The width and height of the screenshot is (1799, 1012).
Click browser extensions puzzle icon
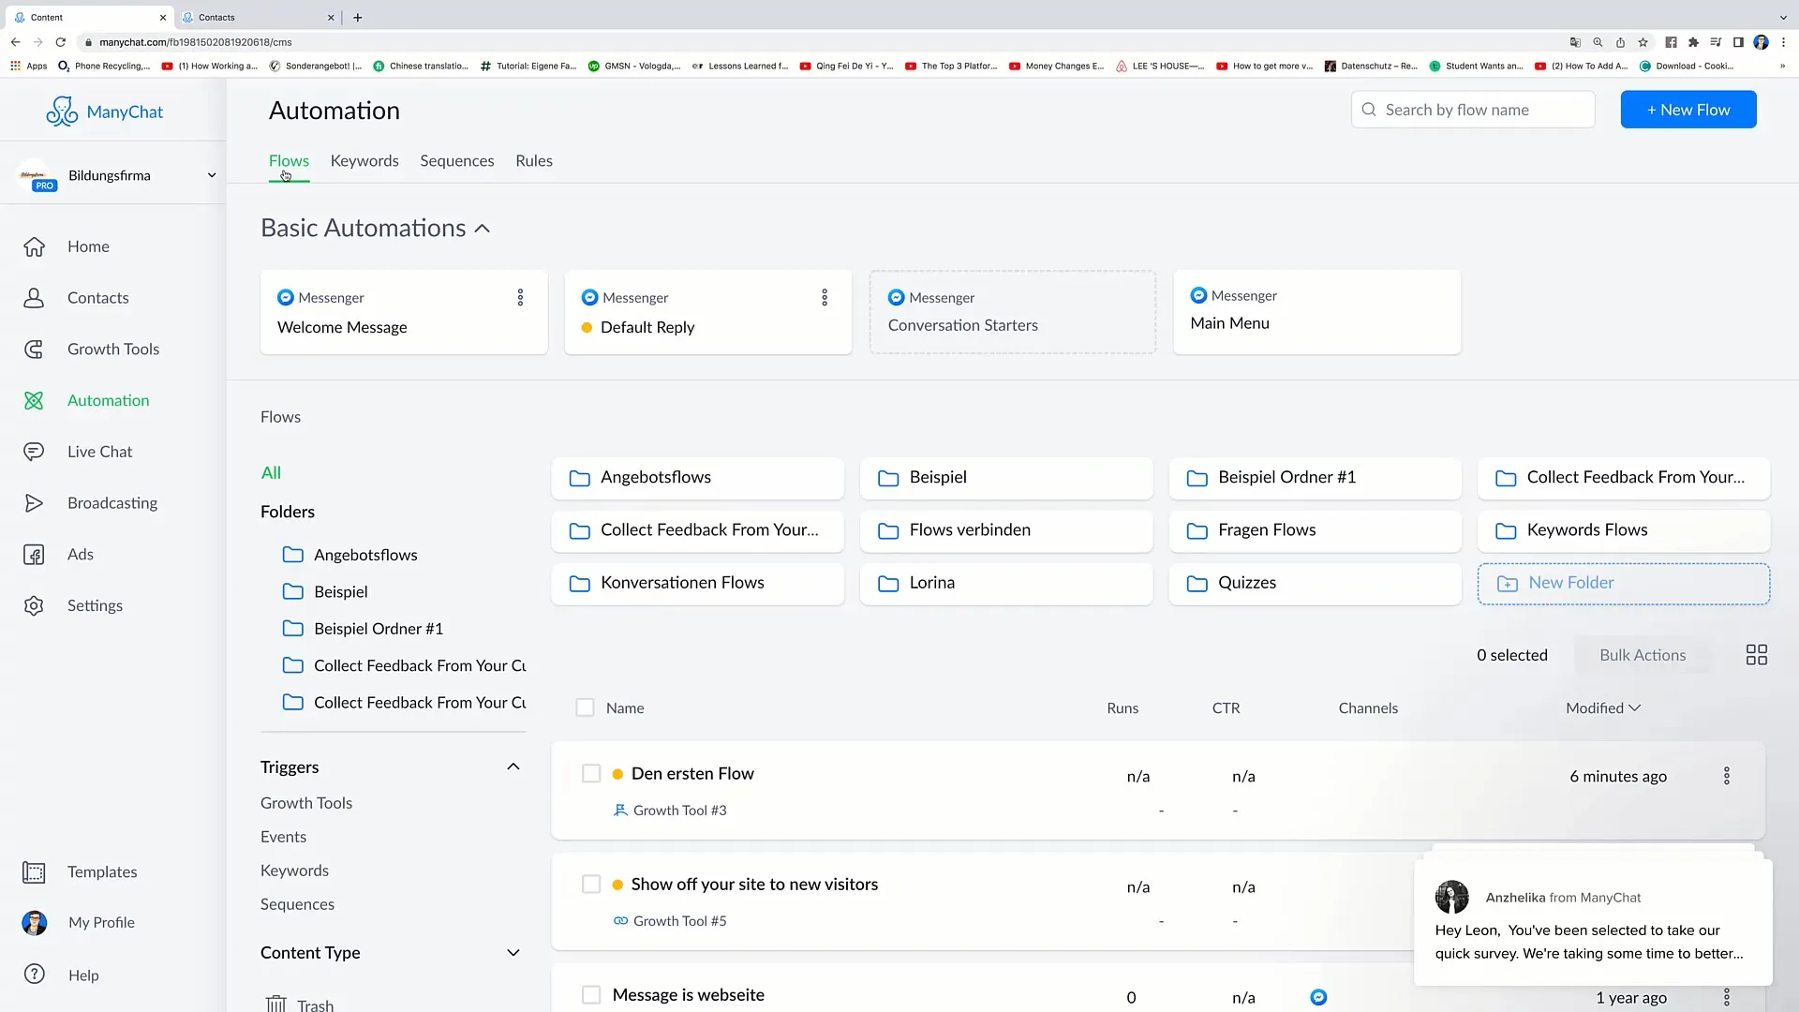pyautogui.click(x=1693, y=42)
